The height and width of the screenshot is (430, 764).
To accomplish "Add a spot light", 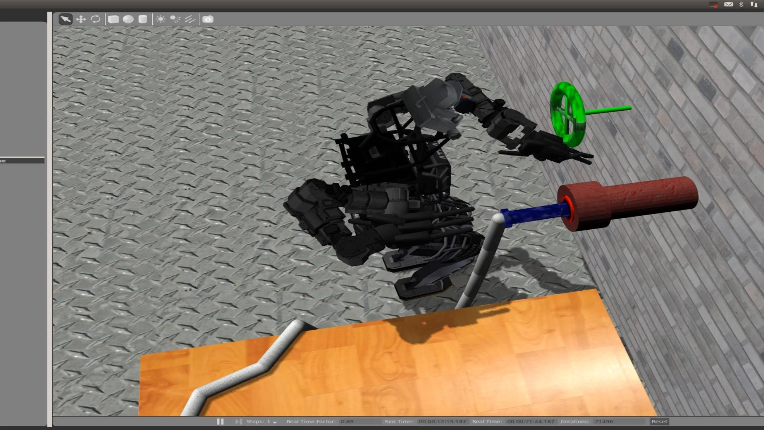I will (175, 19).
